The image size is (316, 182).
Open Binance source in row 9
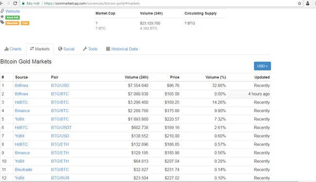pyautogui.click(x=22, y=153)
